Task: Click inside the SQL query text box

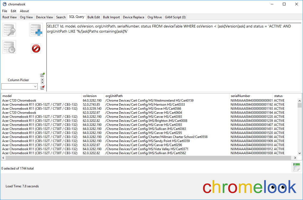Action: 174,57
